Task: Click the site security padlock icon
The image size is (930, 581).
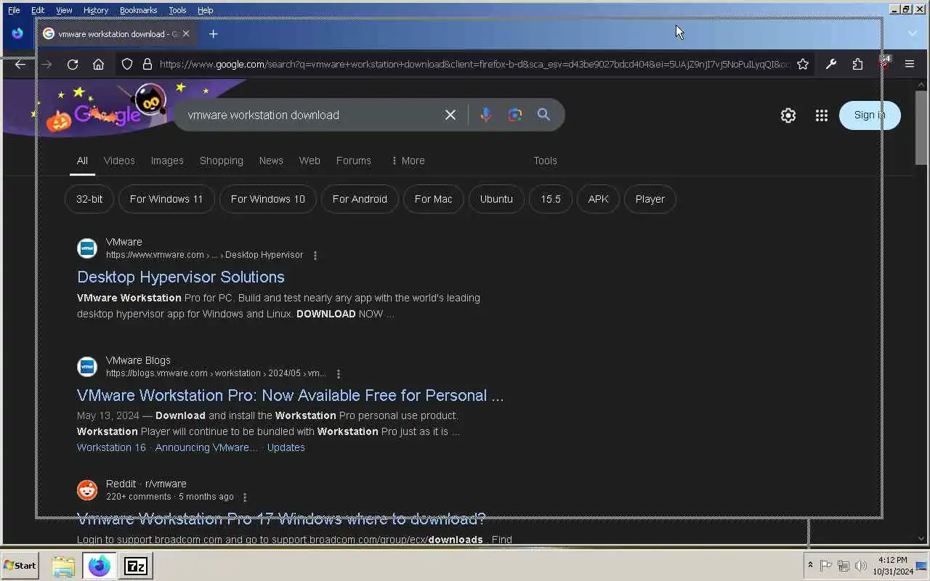Action: coord(147,64)
